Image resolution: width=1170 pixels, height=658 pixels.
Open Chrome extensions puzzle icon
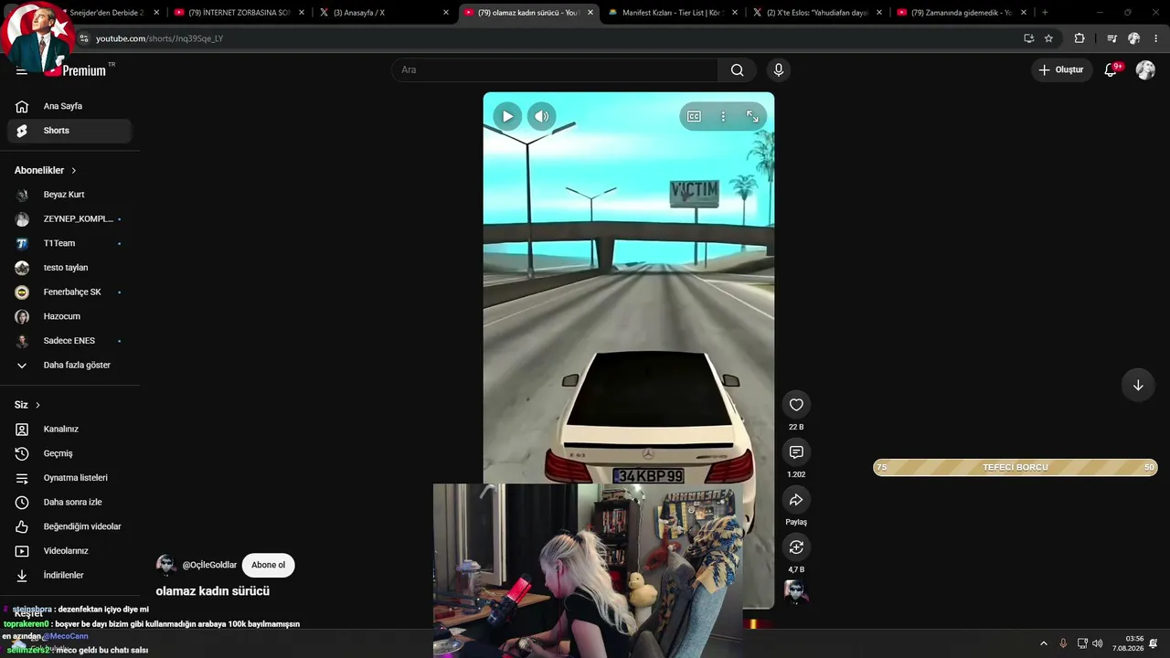[1080, 38]
